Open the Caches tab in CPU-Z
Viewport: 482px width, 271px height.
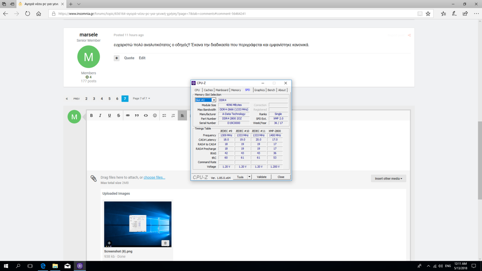tap(208, 90)
